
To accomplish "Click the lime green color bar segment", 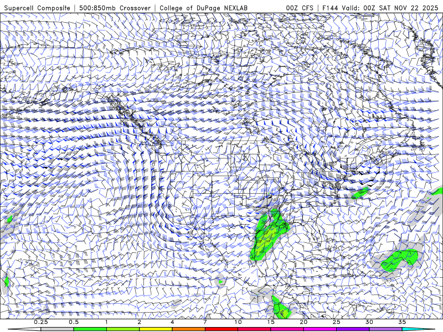I will 123,329.
